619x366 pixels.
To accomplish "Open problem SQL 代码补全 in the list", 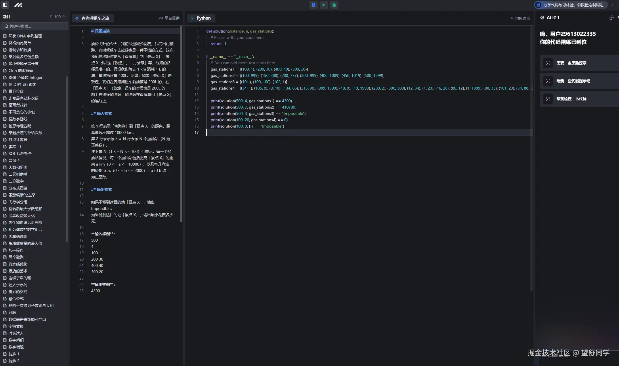I will [20, 153].
